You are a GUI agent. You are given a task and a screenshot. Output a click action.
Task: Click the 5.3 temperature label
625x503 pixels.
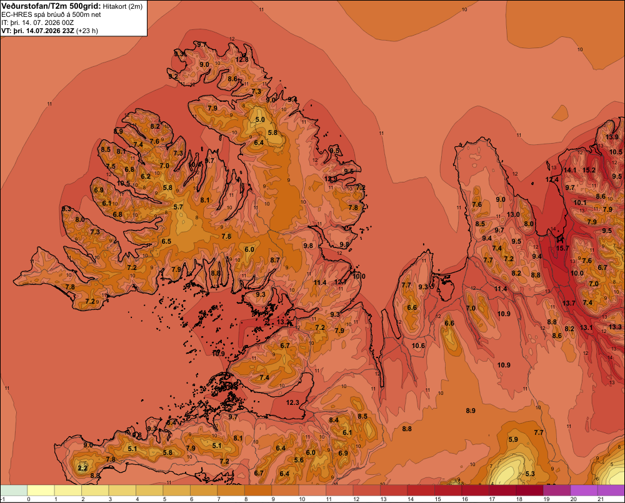coord(530,474)
